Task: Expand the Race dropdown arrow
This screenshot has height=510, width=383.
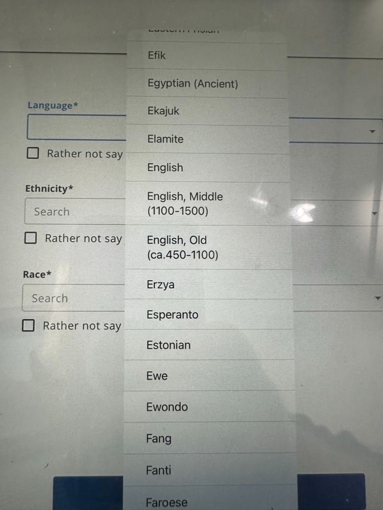Action: coord(377,297)
